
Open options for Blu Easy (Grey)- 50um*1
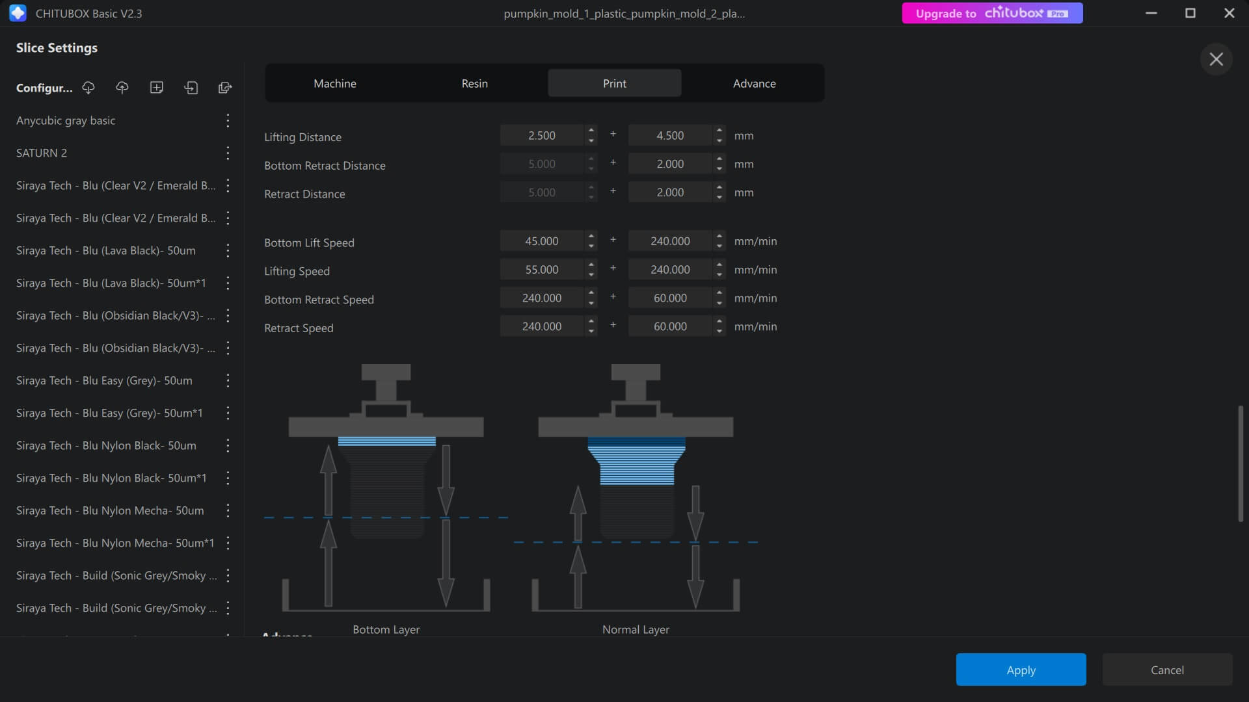click(x=228, y=413)
